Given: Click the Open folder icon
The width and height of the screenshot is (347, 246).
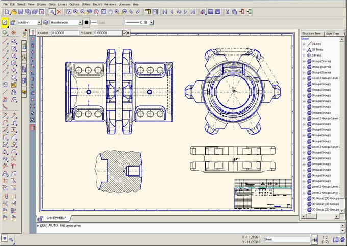Looking at the screenshot, I should [13, 12].
